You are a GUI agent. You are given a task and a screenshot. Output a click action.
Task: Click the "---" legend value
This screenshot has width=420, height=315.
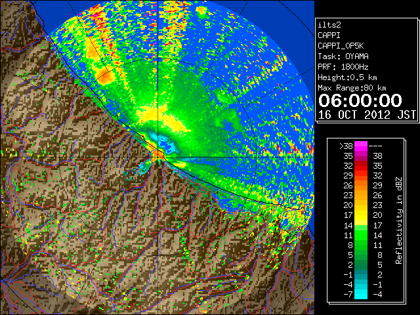pyautogui.click(x=375, y=146)
